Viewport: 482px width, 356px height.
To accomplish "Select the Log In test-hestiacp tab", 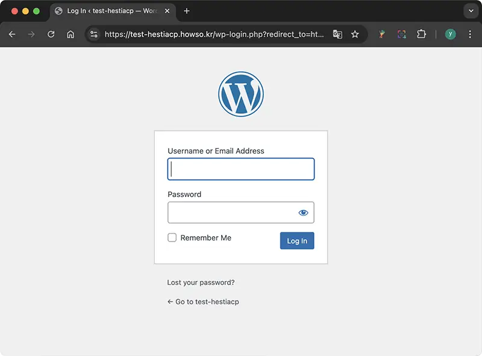I will [112, 11].
